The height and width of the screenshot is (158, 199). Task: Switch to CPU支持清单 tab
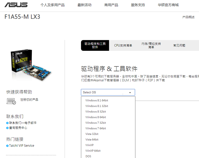pos(123,45)
